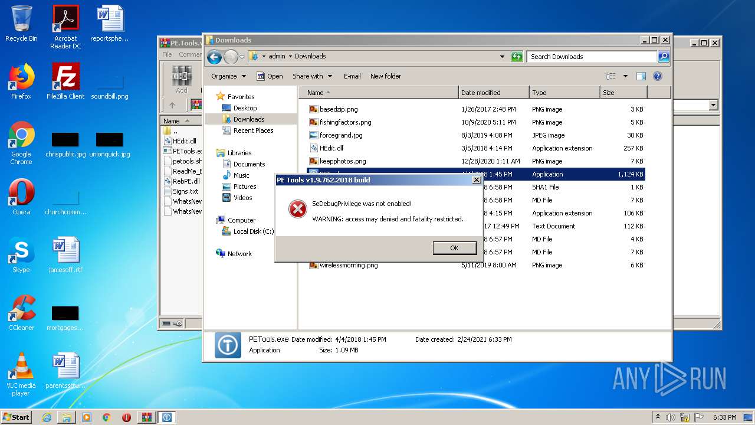Screen dimensions: 755x425
Task: Sort by Name column header
Action: [379, 93]
